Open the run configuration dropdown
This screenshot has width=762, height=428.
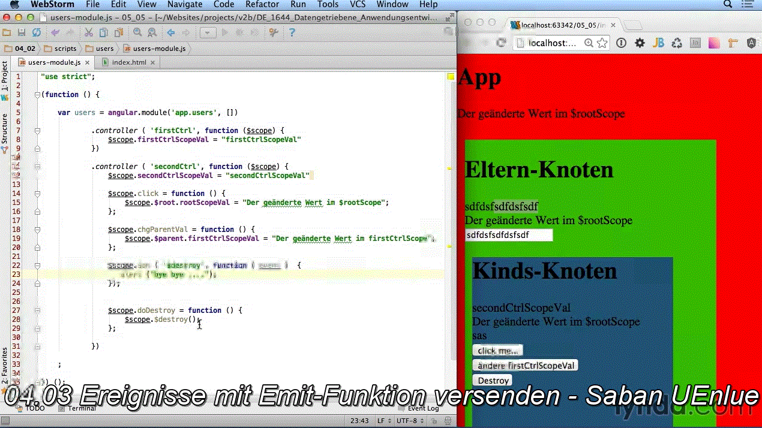[x=208, y=32]
